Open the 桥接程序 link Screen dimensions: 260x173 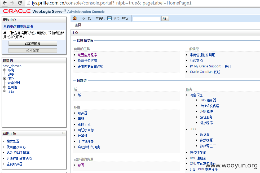(206, 123)
